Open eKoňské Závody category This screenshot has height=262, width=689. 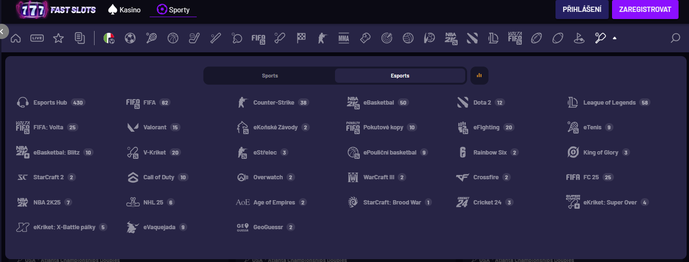click(x=273, y=127)
